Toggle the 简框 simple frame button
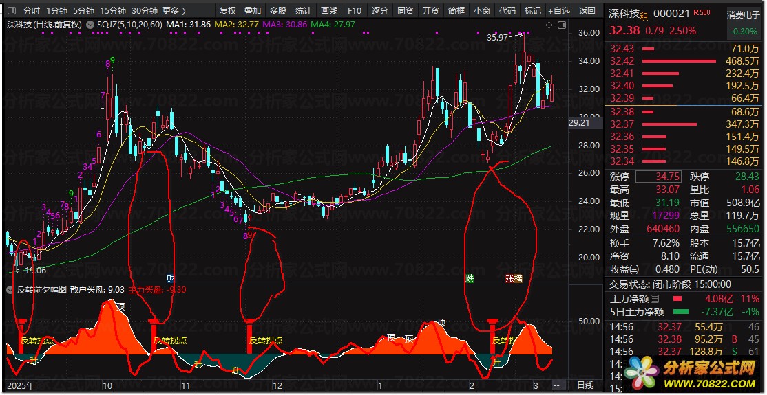 456,11
